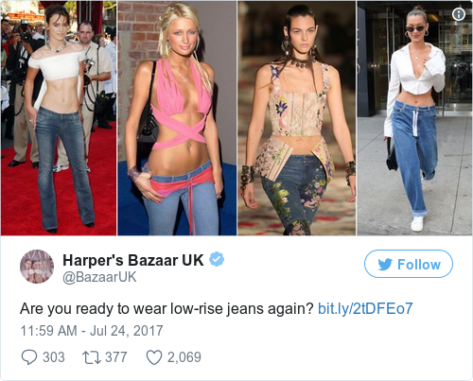Open the pink wrap top photo thumbnail
The height and width of the screenshot is (381, 473).
(177, 118)
